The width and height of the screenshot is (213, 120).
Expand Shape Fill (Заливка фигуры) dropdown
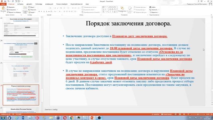click(x=140, y=7)
